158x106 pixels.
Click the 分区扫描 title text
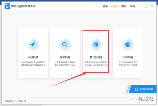pyautogui.click(x=128, y=57)
